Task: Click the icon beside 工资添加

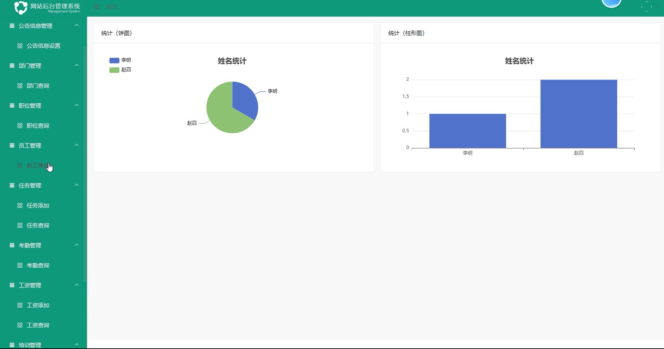Action: click(x=20, y=305)
